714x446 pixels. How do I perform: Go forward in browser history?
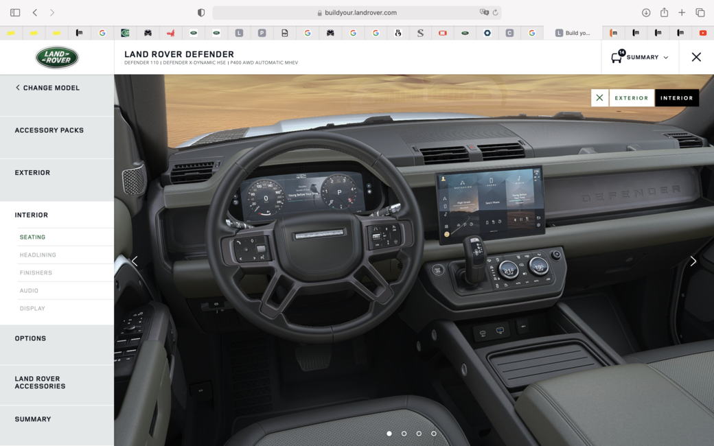pyautogui.click(x=52, y=13)
